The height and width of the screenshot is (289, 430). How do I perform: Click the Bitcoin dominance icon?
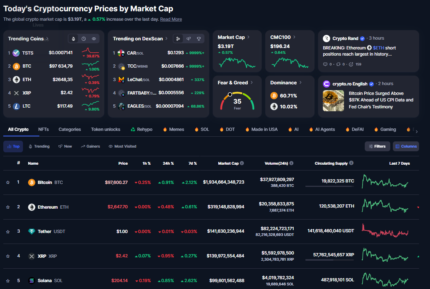[x=274, y=96]
